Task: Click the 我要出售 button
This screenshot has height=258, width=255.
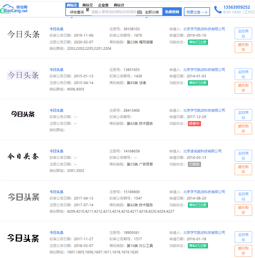Action: (x=197, y=12)
